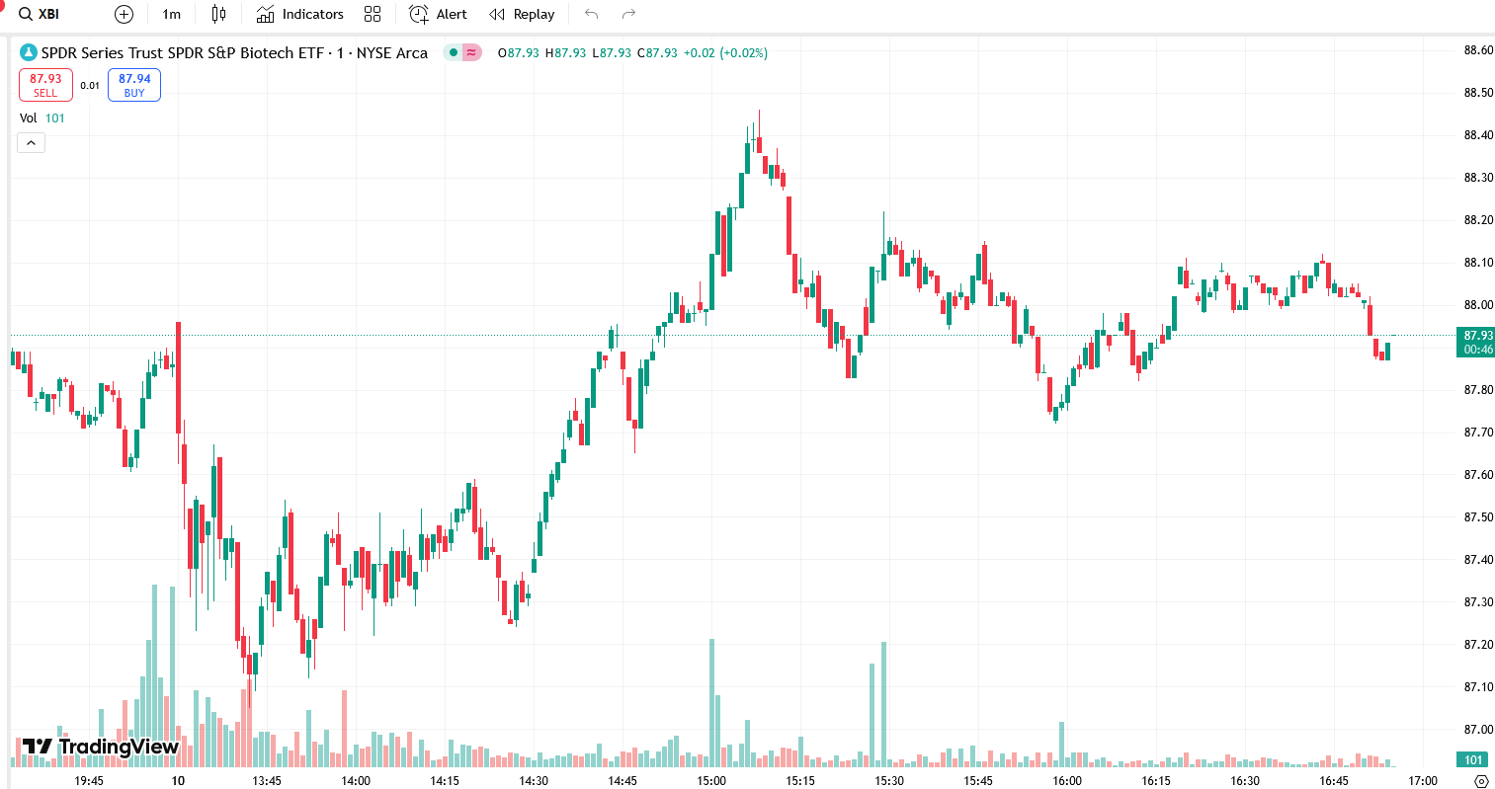The height and width of the screenshot is (789, 1495).
Task: Click the 15:00 time axis label
Action: (711, 780)
